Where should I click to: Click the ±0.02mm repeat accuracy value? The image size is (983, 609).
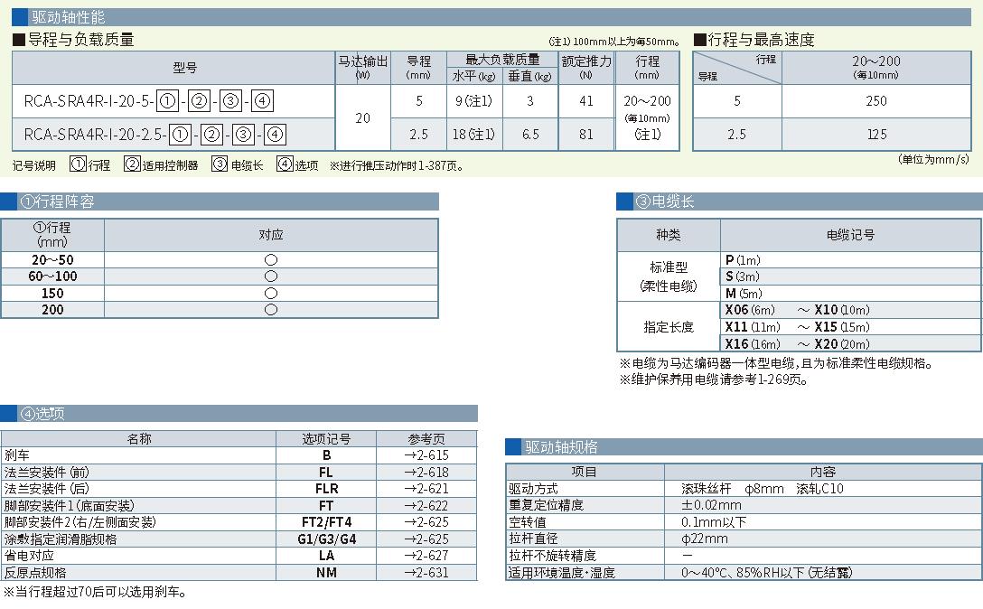pos(712,505)
